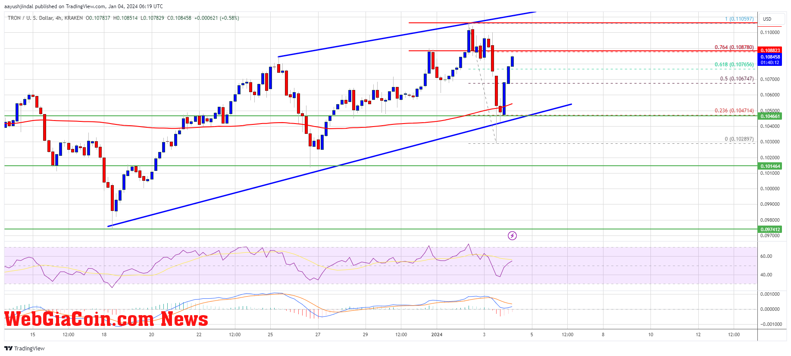Image resolution: width=791 pixels, height=356 pixels.
Task: Click the 0.100000 price axis tick
Action: pyautogui.click(x=770, y=189)
